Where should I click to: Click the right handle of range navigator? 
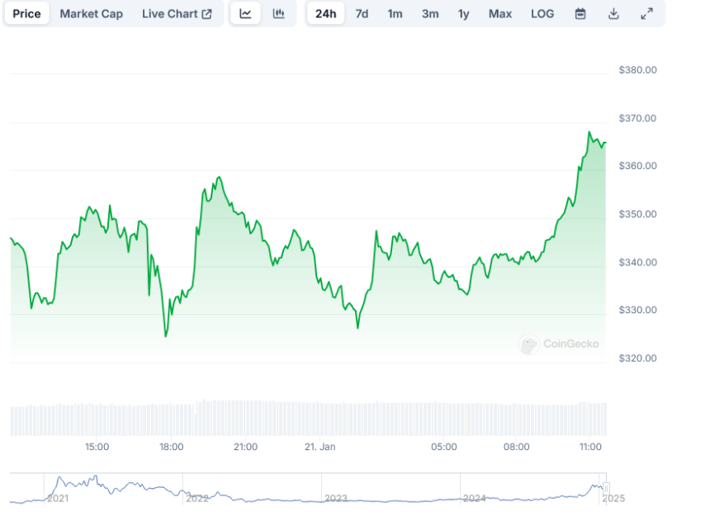pos(608,488)
